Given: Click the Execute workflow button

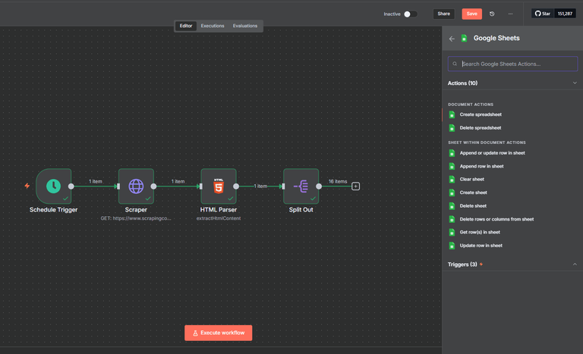Looking at the screenshot, I should pos(219,333).
